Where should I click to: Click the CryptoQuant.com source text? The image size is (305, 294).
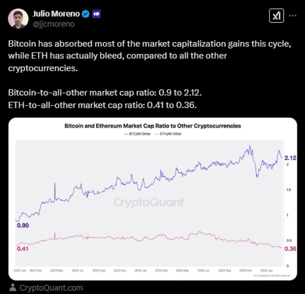[x=51, y=288]
